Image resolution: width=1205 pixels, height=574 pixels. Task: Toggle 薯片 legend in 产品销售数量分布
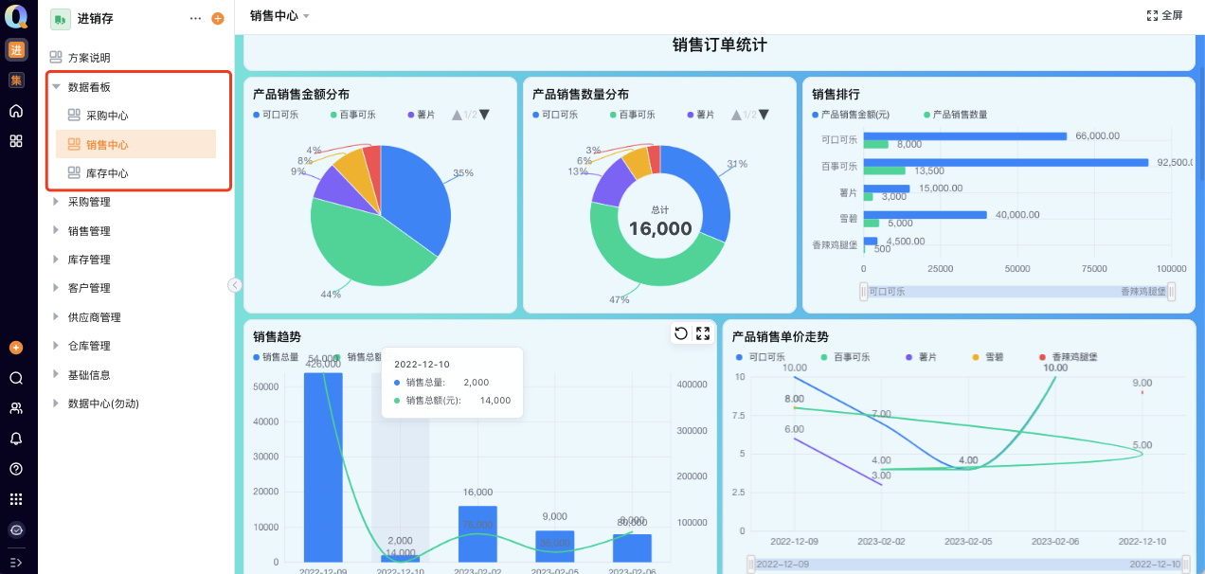click(x=701, y=115)
